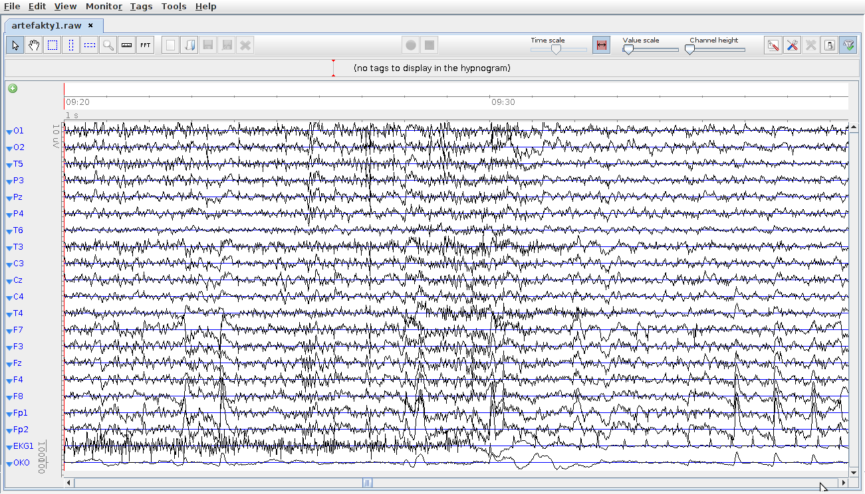The image size is (865, 494).
Task: Expand the Fp2 channel dropdown arrow
Action: pyautogui.click(x=9, y=430)
